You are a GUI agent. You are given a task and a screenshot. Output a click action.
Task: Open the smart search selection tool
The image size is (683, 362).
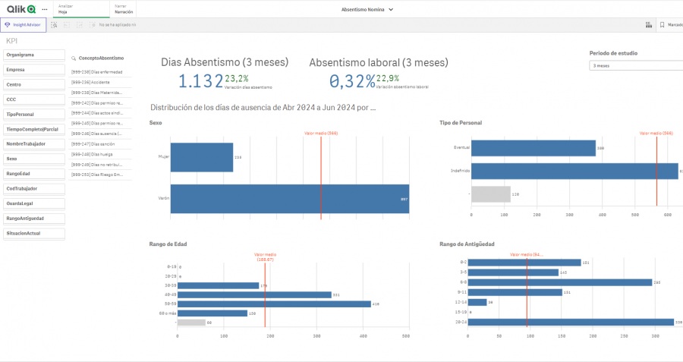click(55, 25)
